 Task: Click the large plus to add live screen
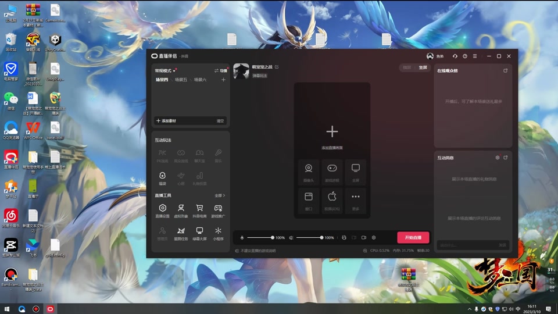332,131
